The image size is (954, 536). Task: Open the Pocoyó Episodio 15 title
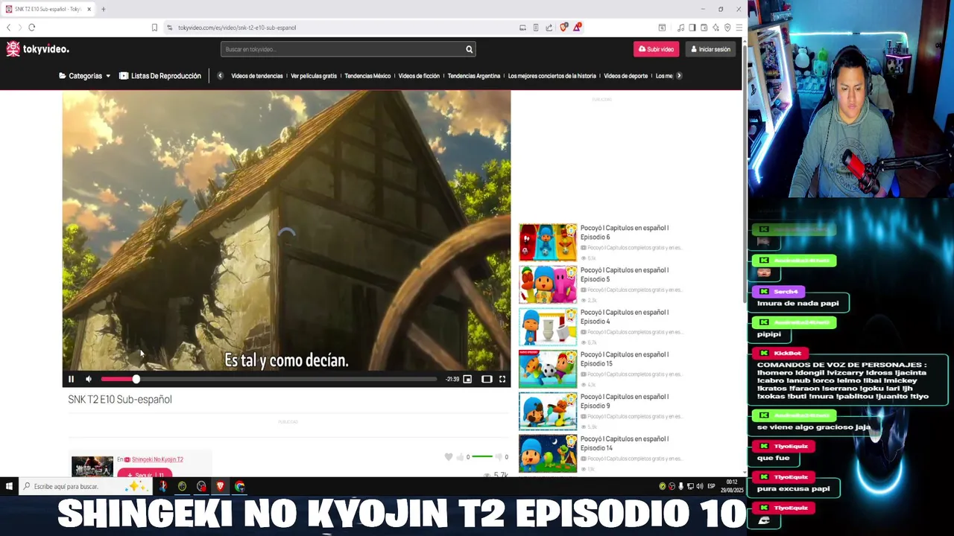(625, 359)
